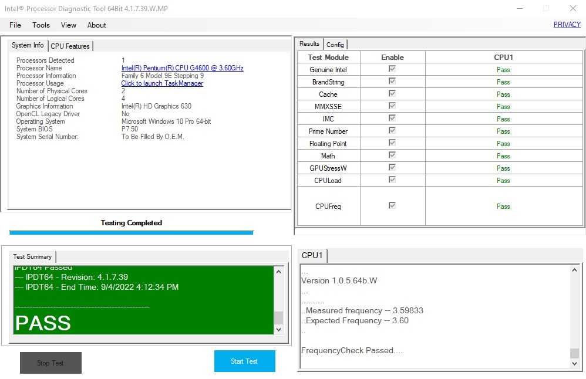This screenshot has width=586, height=379.
Task: Select the Config tab
Action: pyautogui.click(x=335, y=45)
